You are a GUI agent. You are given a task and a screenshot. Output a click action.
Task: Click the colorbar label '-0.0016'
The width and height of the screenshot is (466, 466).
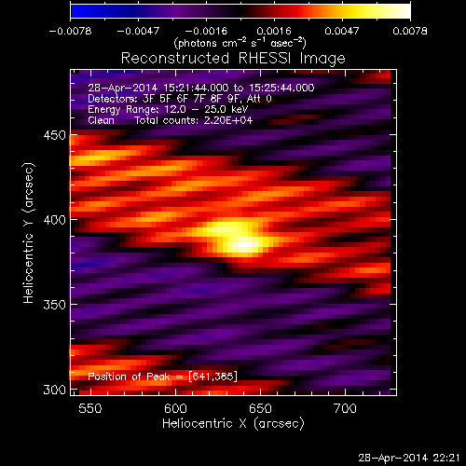pyautogui.click(x=206, y=31)
